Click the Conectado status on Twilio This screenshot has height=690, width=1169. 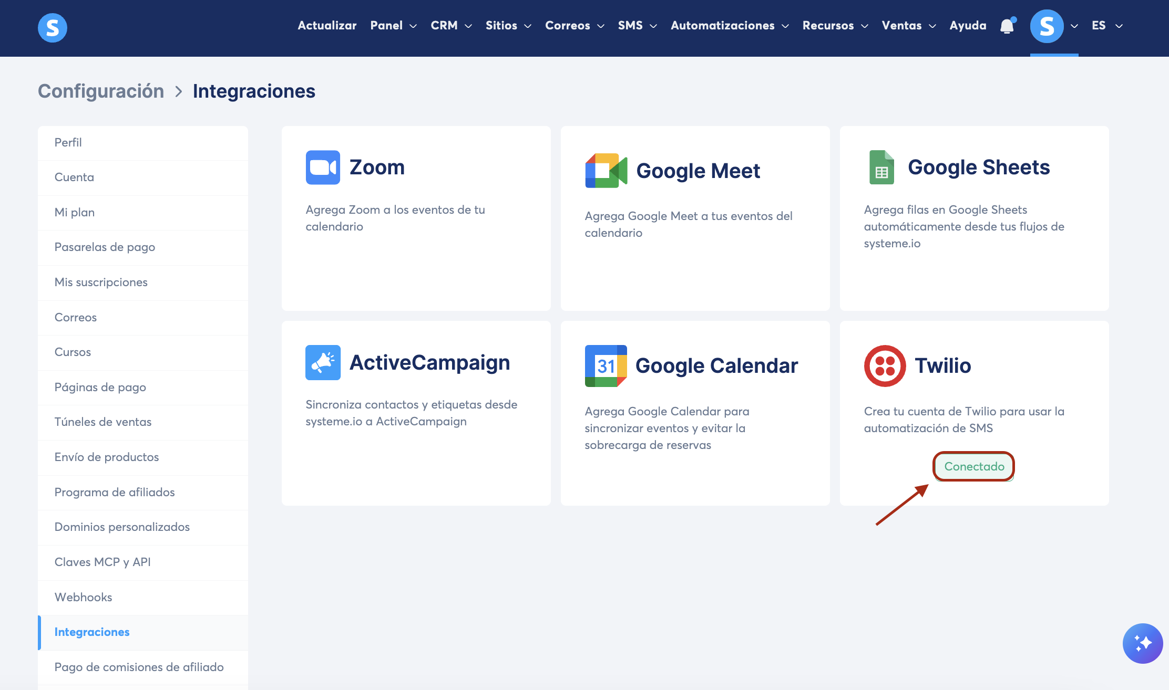click(x=974, y=466)
